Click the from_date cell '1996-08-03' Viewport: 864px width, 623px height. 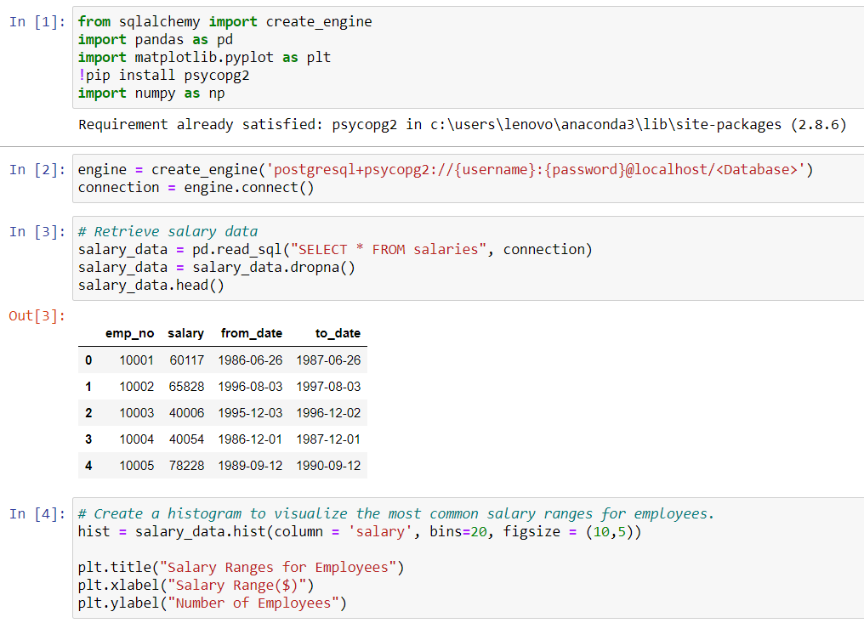click(x=250, y=387)
